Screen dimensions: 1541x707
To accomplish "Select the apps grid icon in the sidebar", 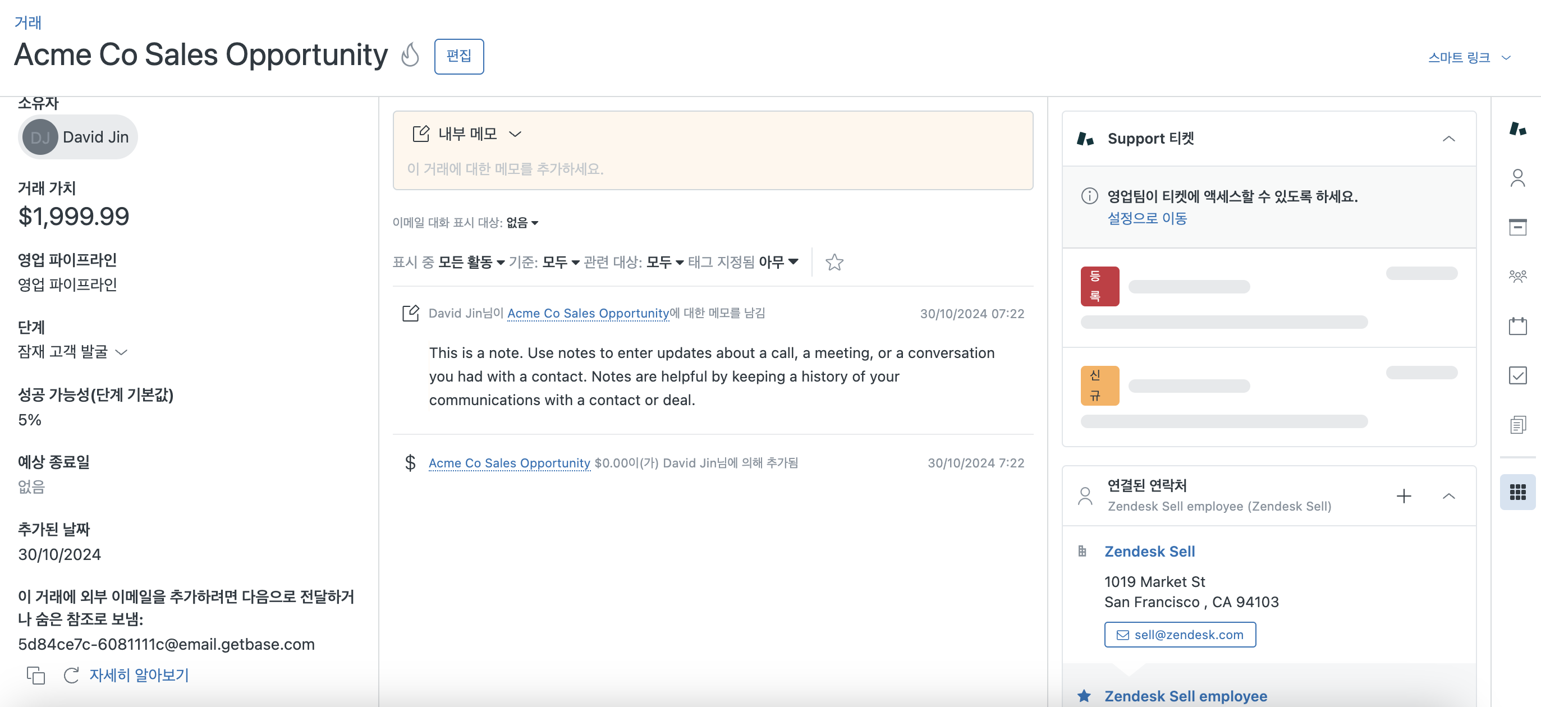I will tap(1517, 492).
